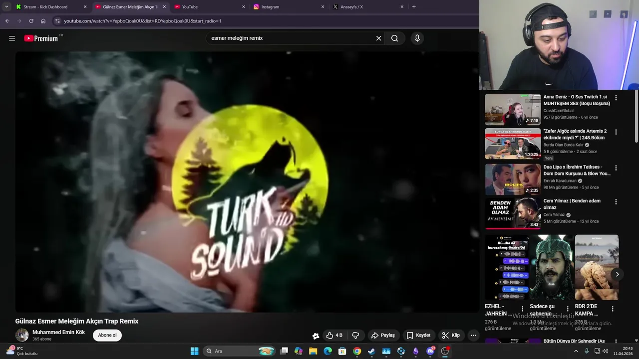Open the 'Sadece şu sahnenin' short
Image resolution: width=639 pixels, height=359 pixels.
551,268
